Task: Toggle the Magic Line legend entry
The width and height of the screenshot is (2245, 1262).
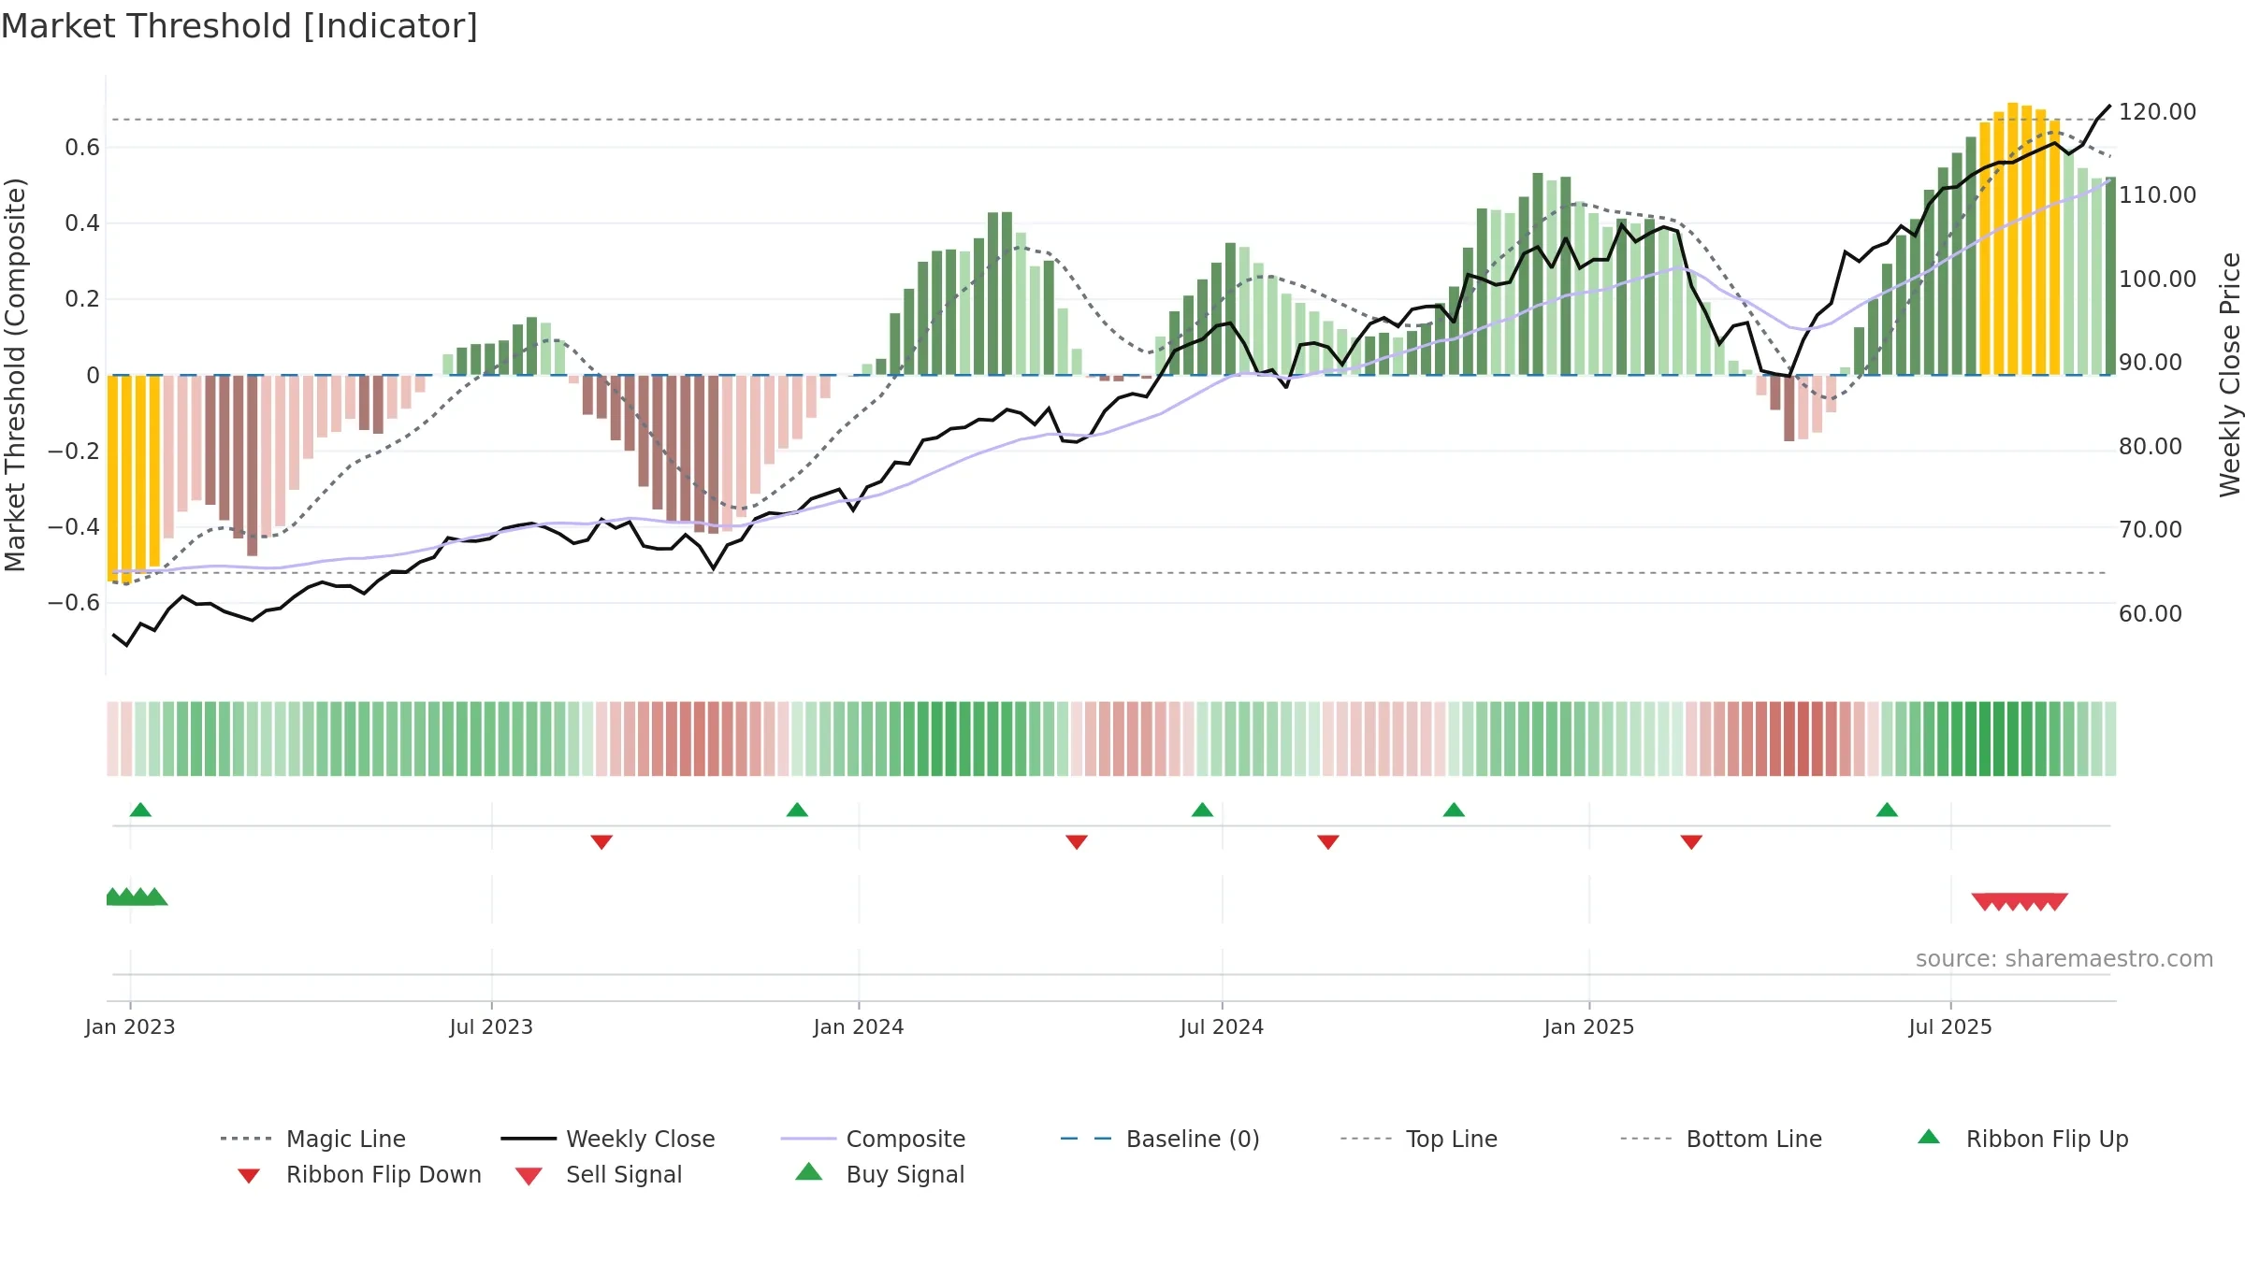Action: (313, 1139)
